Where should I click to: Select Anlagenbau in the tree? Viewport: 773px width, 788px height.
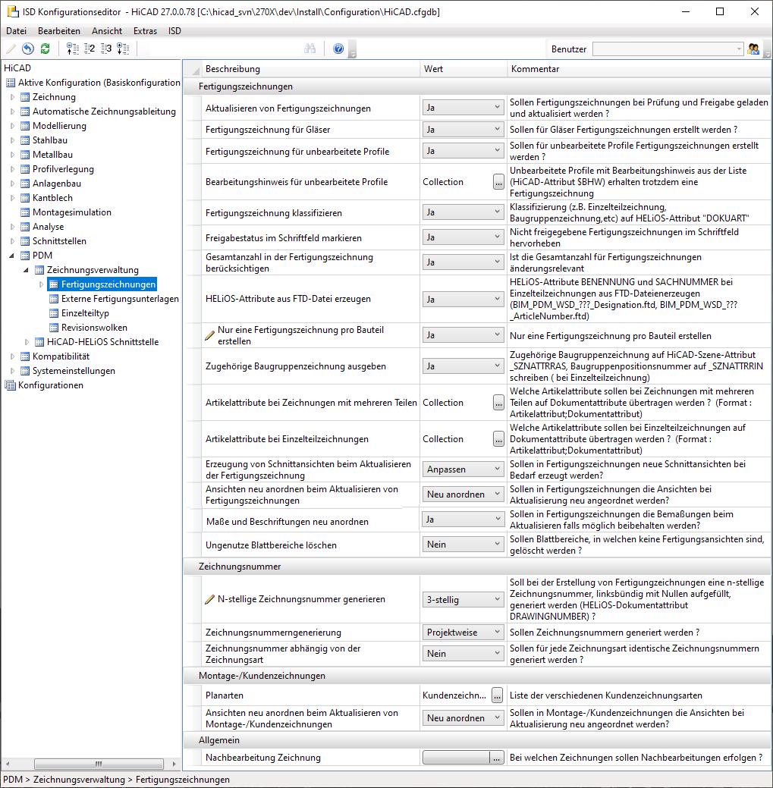[57, 184]
